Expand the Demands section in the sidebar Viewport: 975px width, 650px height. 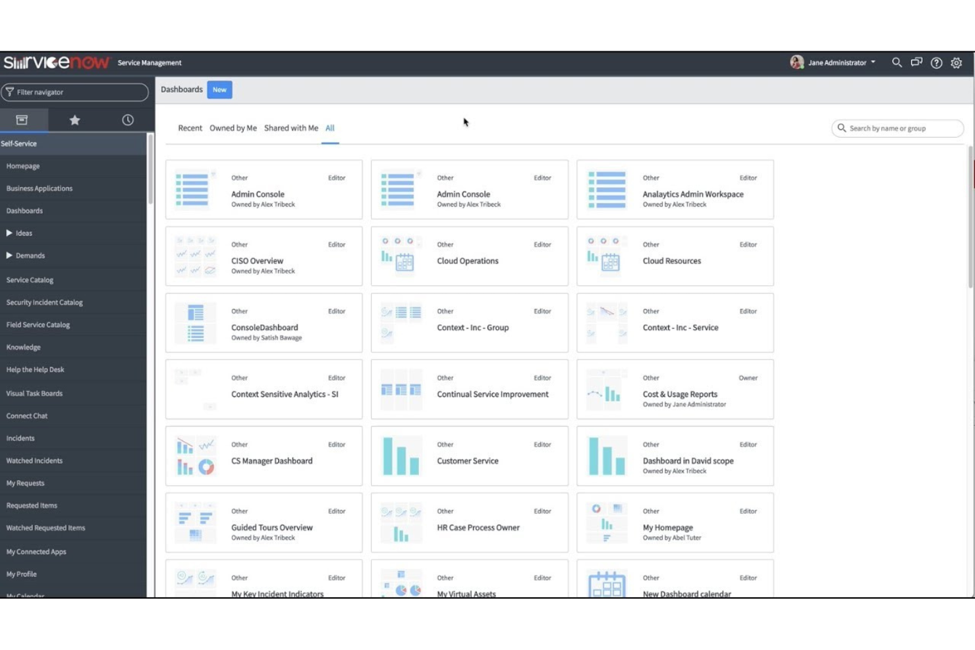pyautogui.click(x=31, y=256)
